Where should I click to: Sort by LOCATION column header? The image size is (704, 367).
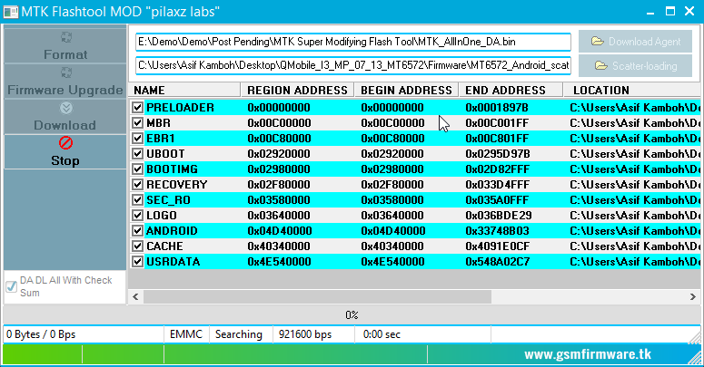point(631,90)
